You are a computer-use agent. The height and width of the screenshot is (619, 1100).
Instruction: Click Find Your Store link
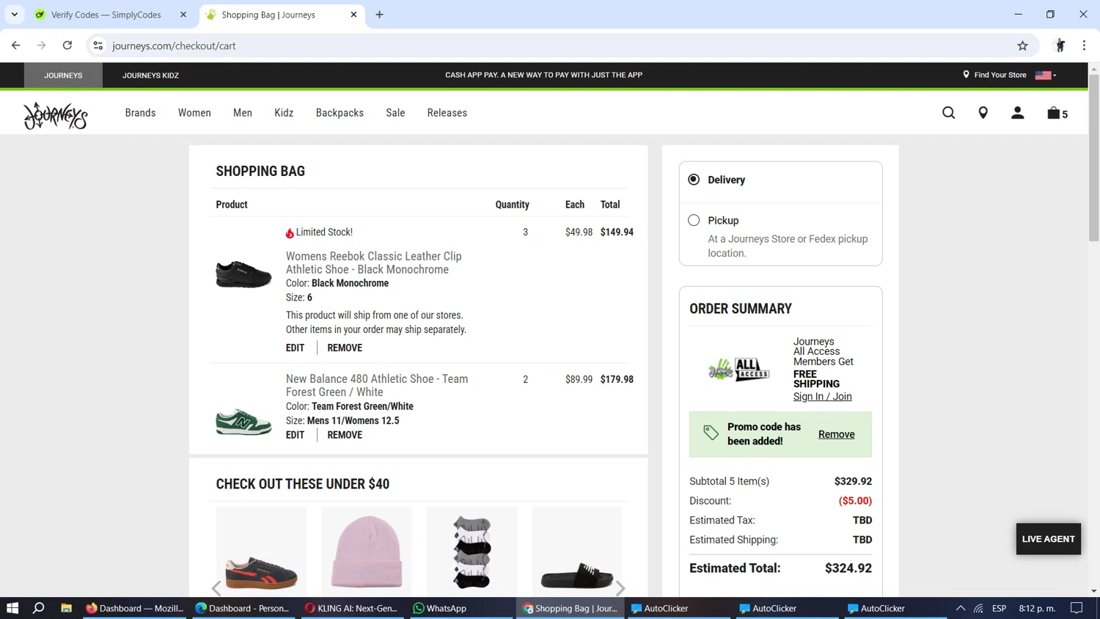[x=994, y=75]
